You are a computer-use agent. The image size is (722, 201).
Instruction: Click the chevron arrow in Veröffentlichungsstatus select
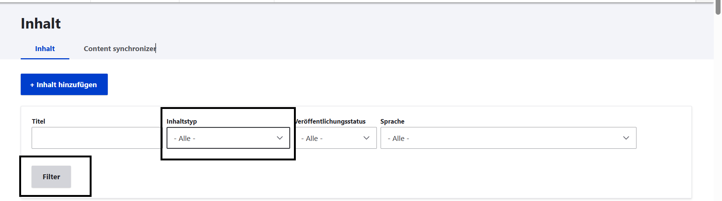click(x=366, y=138)
